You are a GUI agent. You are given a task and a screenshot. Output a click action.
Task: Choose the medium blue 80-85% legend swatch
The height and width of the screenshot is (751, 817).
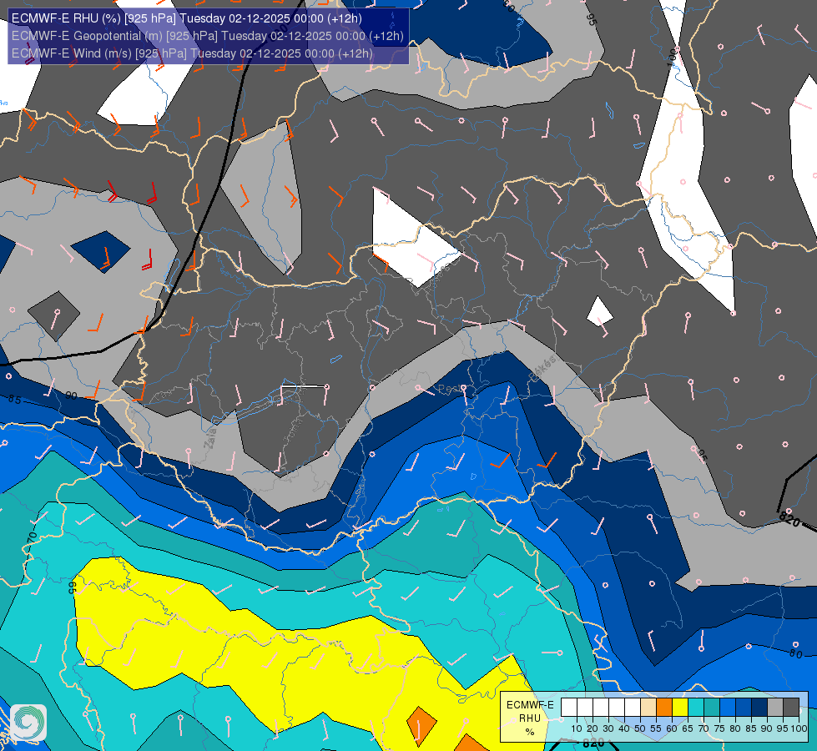pos(744,708)
